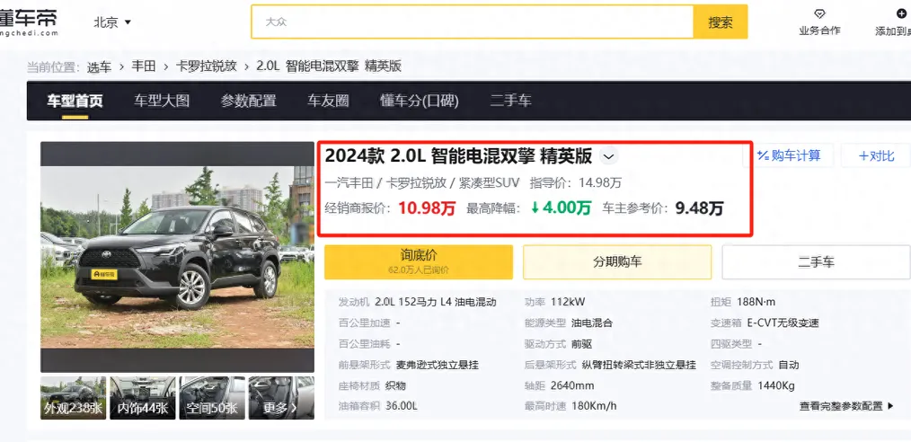Click the E-CVT无级变速 gearbox value
Viewport: 911px width, 442px height.
click(783, 323)
